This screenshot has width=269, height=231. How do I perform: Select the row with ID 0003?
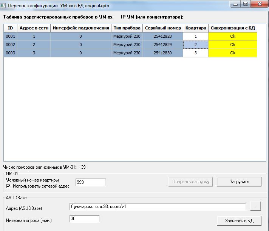click(11, 53)
